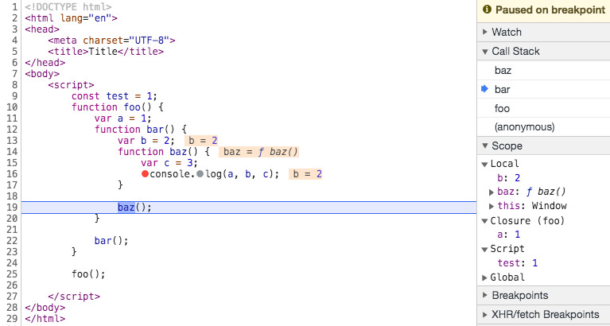This screenshot has height=326, width=610.
Task: Collapse the Script scope group
Action: point(484,249)
